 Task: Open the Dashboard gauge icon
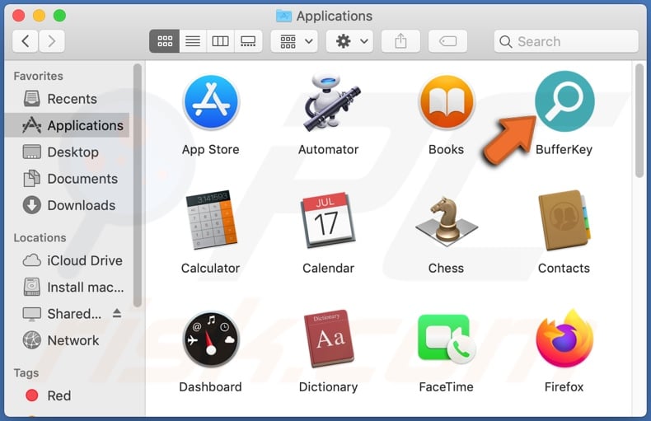tap(211, 339)
